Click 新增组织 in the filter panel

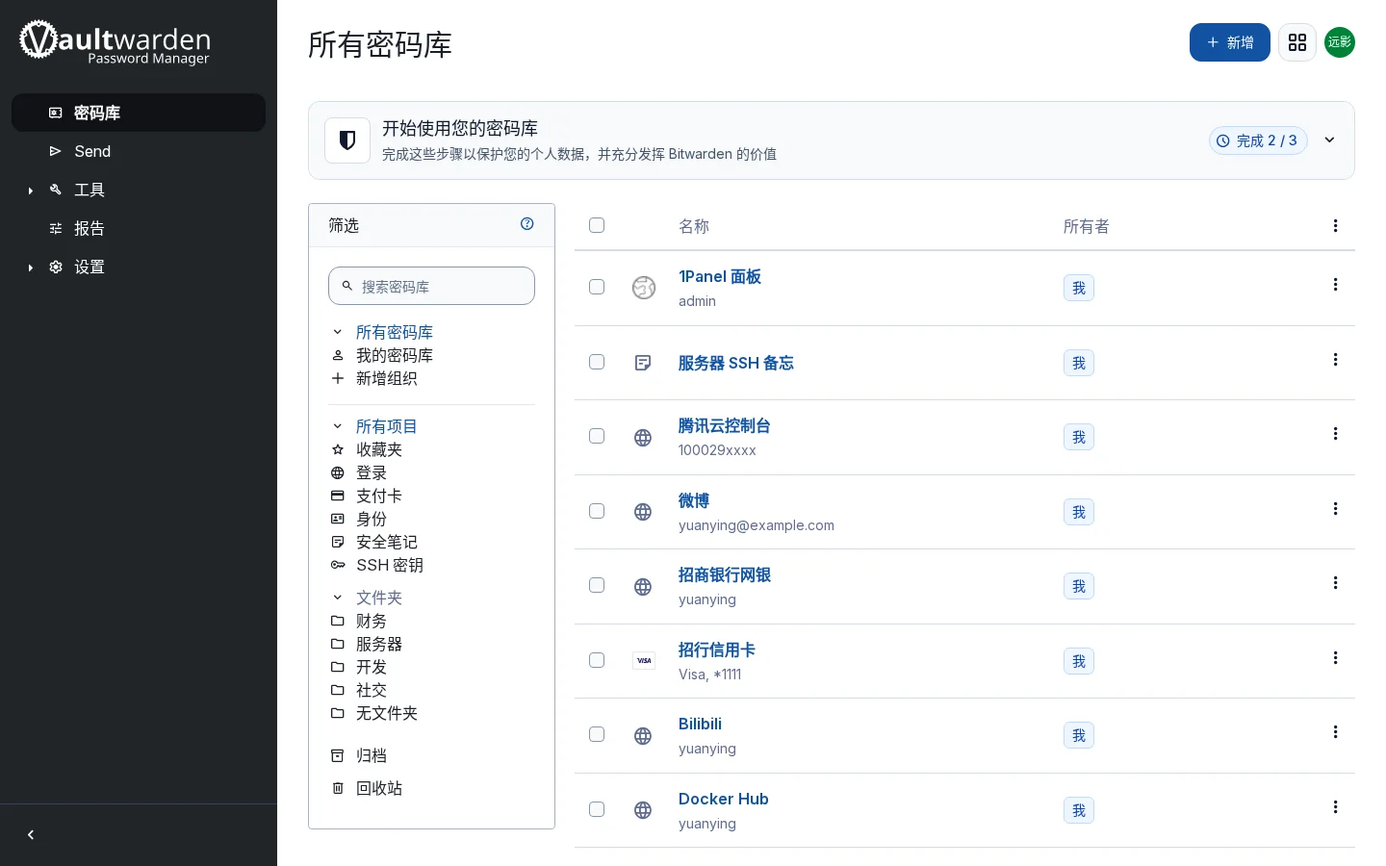pos(387,378)
